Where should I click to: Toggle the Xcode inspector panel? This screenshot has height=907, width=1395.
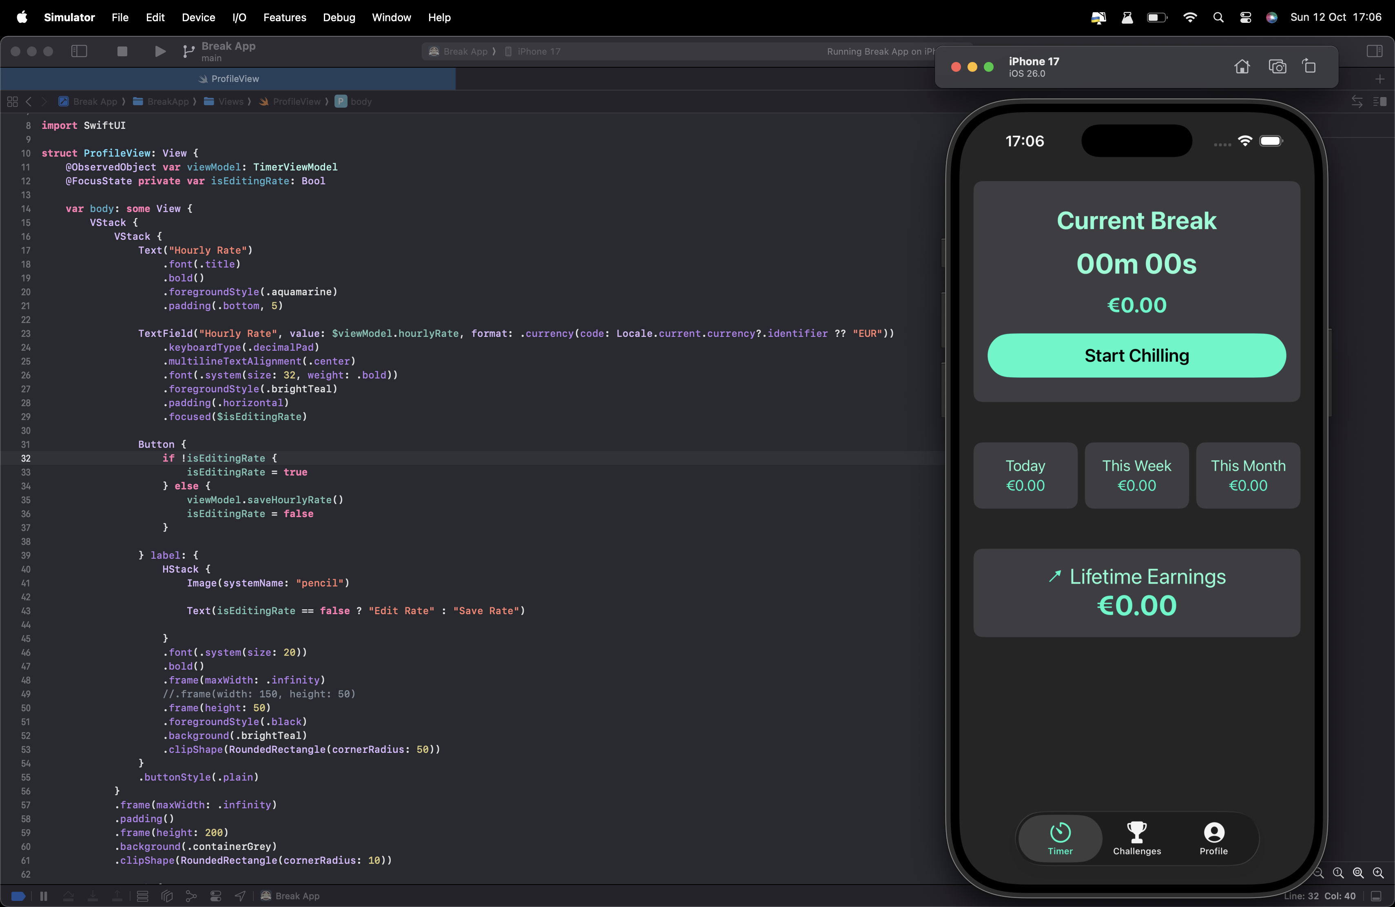(x=1374, y=51)
